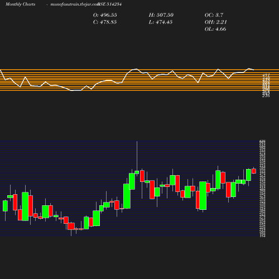
Task: Select the low value "L: 474.45"
Action: click(x=161, y=22)
